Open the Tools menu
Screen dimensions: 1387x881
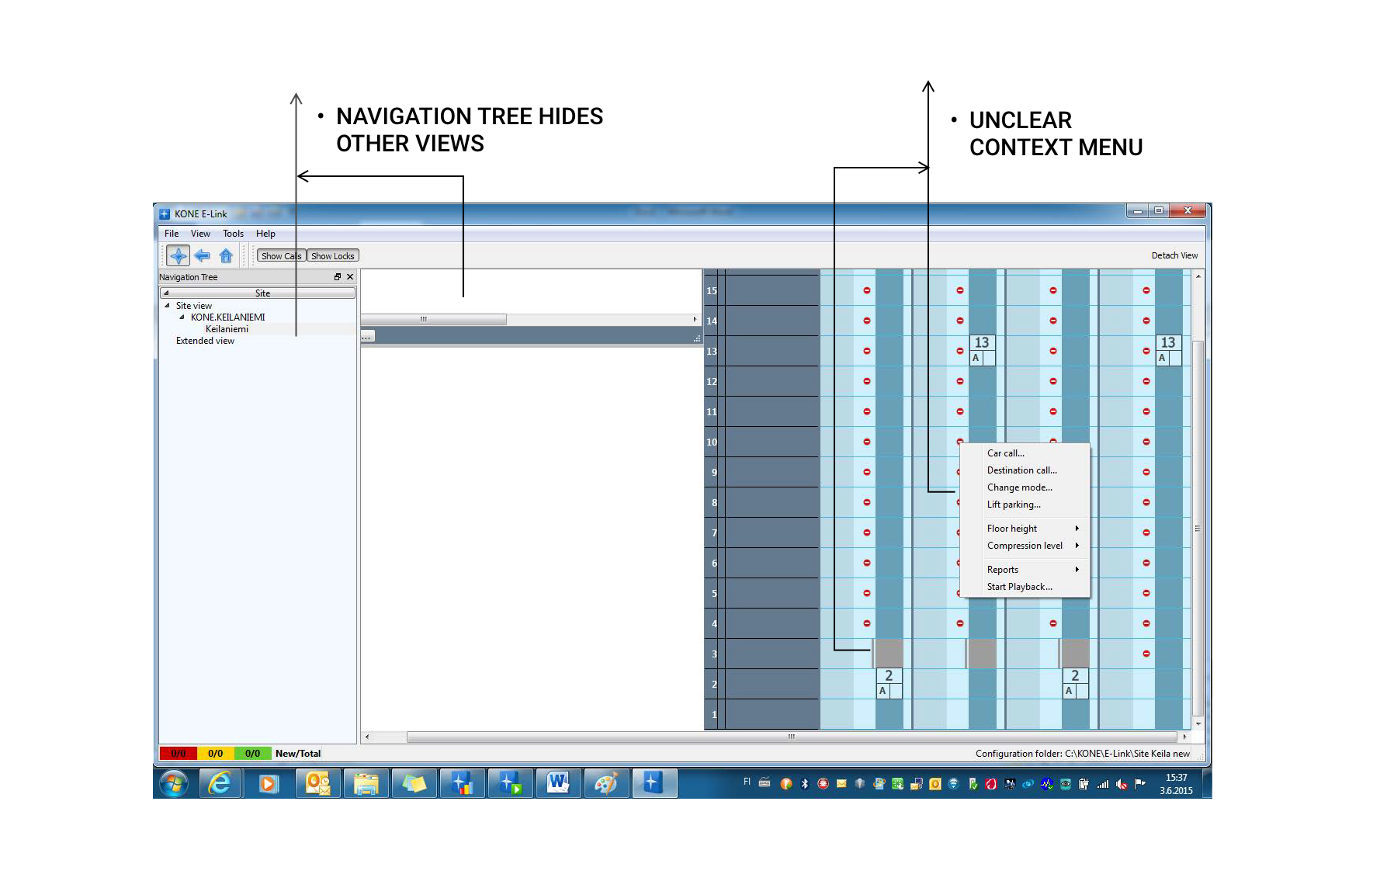[x=233, y=234]
